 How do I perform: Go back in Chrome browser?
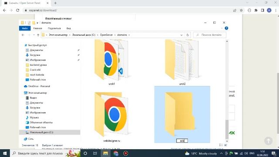[x=4, y=10]
